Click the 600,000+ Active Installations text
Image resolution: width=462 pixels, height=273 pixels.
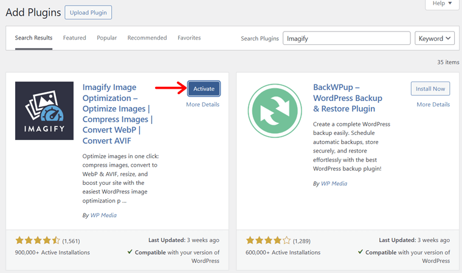(283, 252)
